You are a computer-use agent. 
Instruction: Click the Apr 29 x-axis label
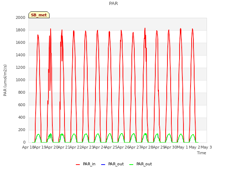coord(159,147)
